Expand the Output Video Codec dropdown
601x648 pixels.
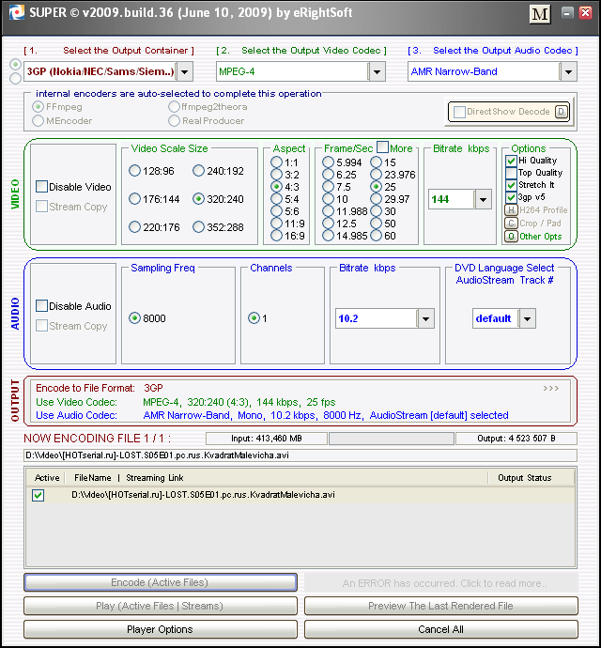tap(377, 71)
